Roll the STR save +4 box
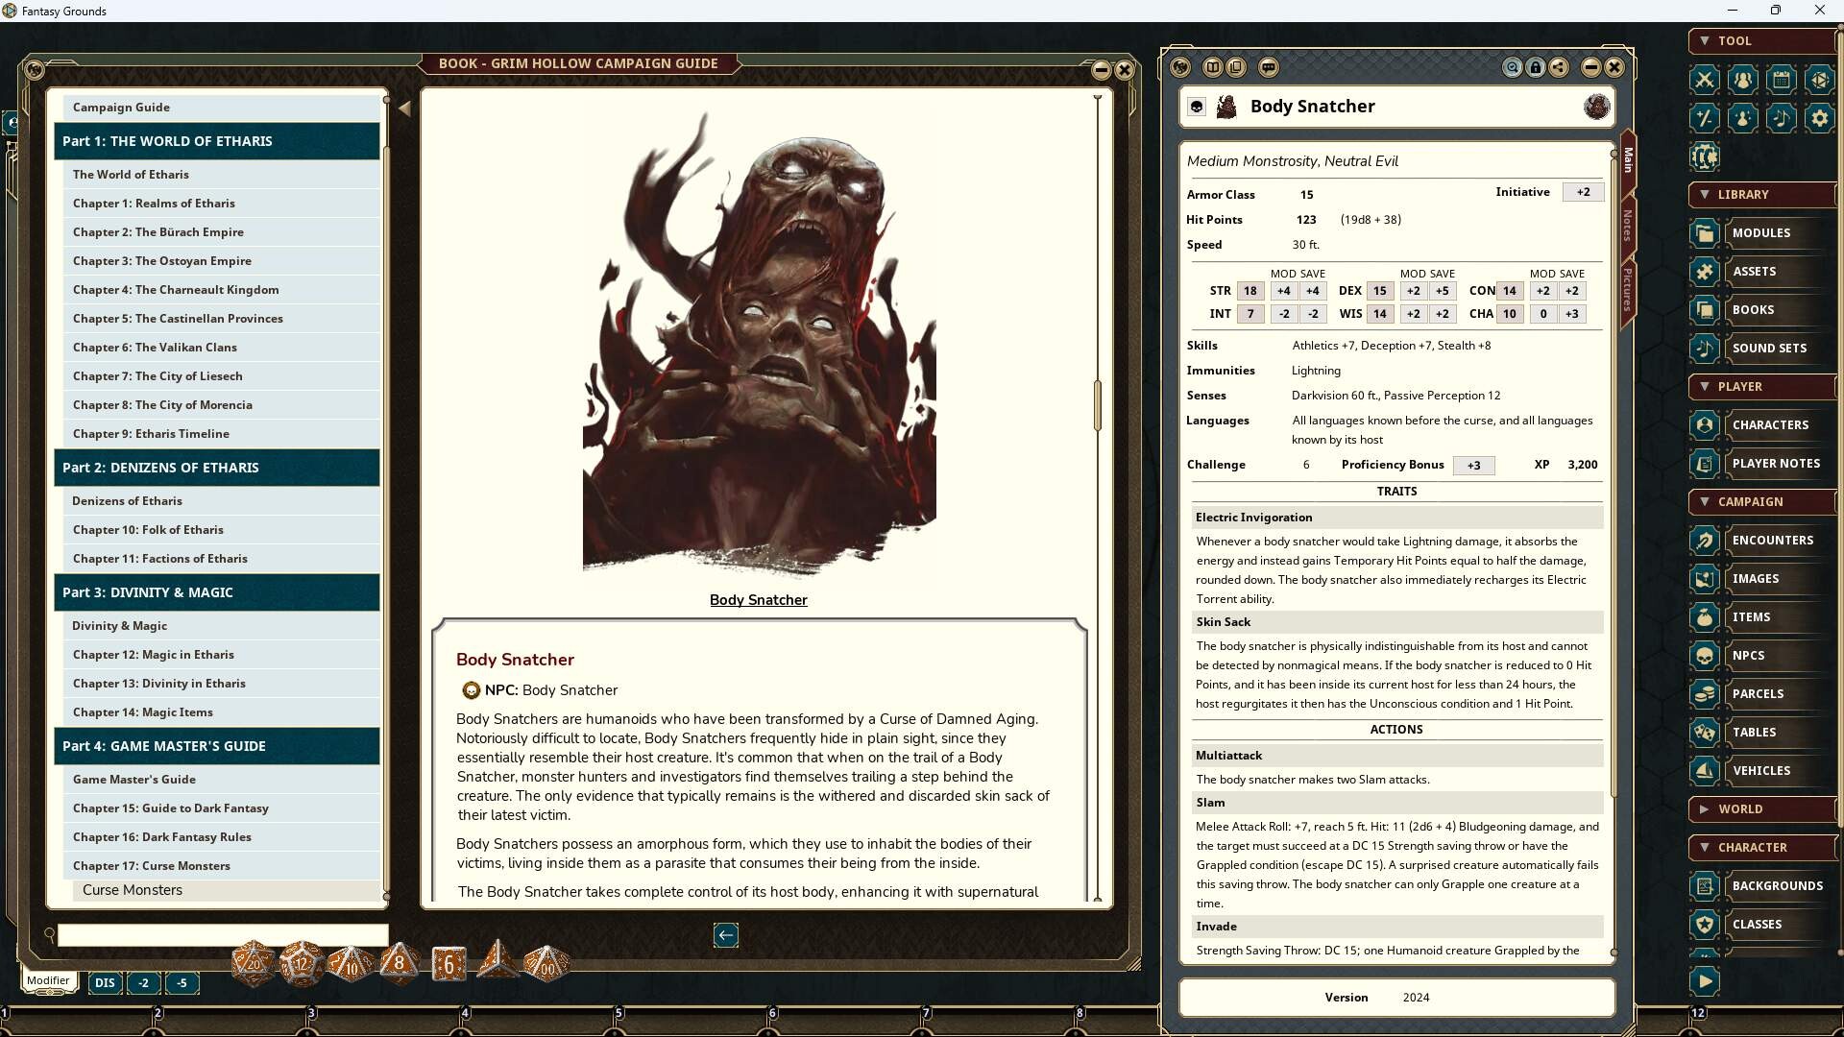 click(x=1312, y=291)
